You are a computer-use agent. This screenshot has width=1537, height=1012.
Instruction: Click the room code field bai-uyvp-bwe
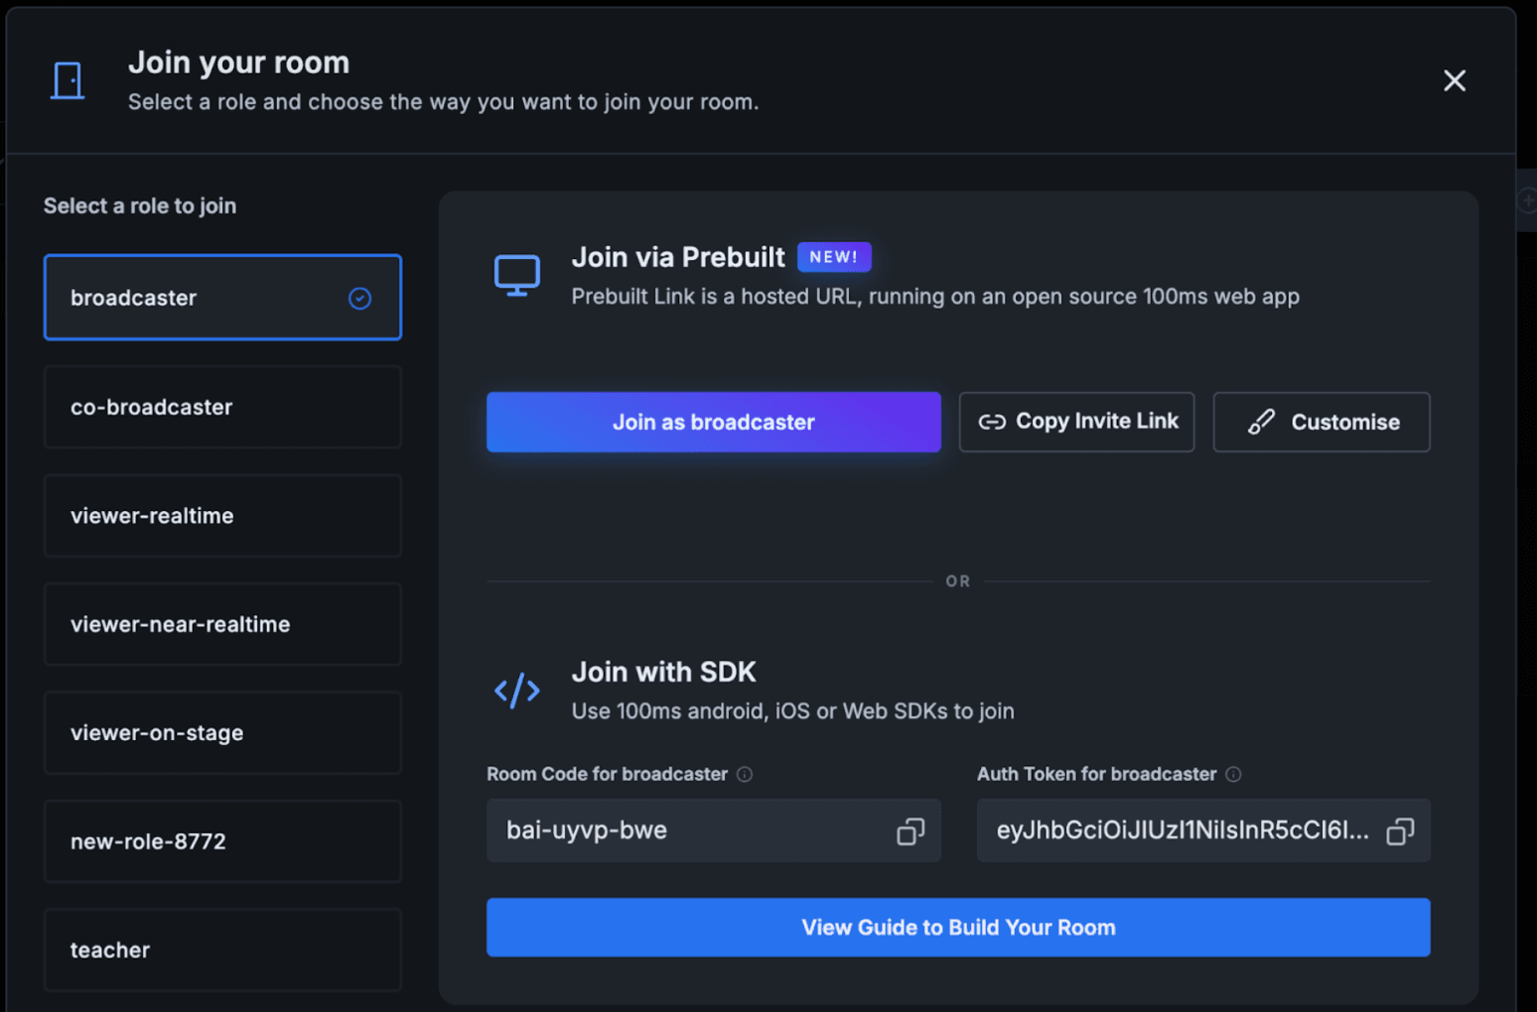tap(714, 830)
